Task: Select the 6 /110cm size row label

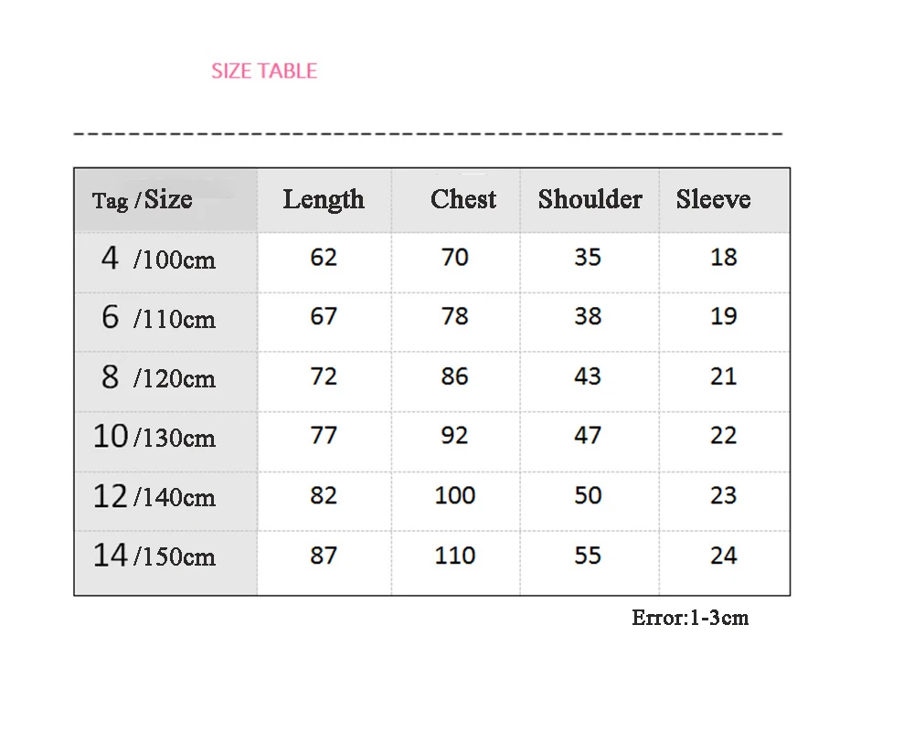Action: tap(158, 319)
